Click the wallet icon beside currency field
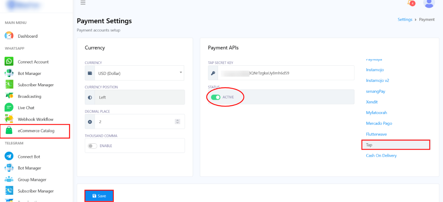This screenshot has width=443, height=202. [90, 73]
